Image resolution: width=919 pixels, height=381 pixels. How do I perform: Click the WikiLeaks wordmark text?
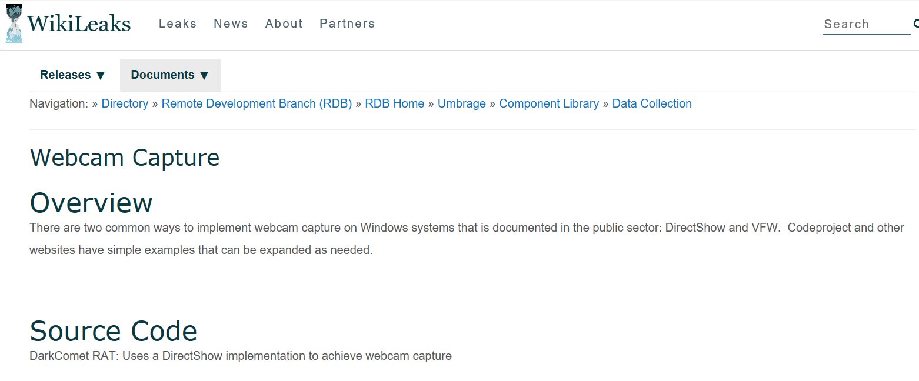(79, 24)
